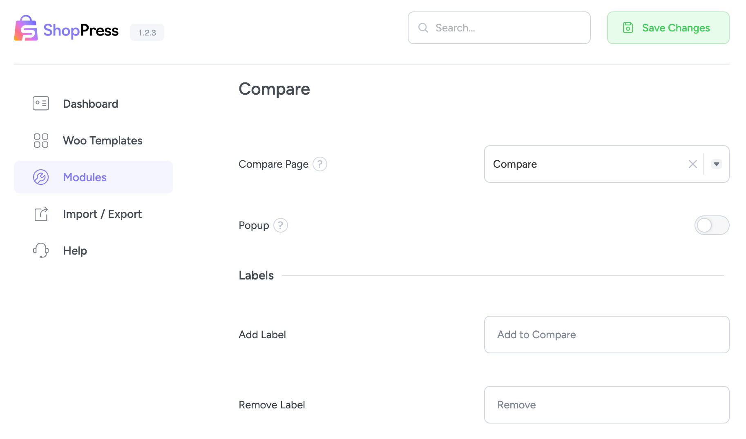Open the Popup help tooltip
This screenshot has height=439, width=746.
point(280,225)
